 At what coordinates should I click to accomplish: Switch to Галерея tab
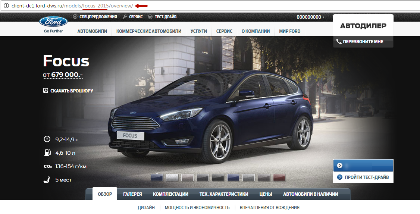(132, 194)
